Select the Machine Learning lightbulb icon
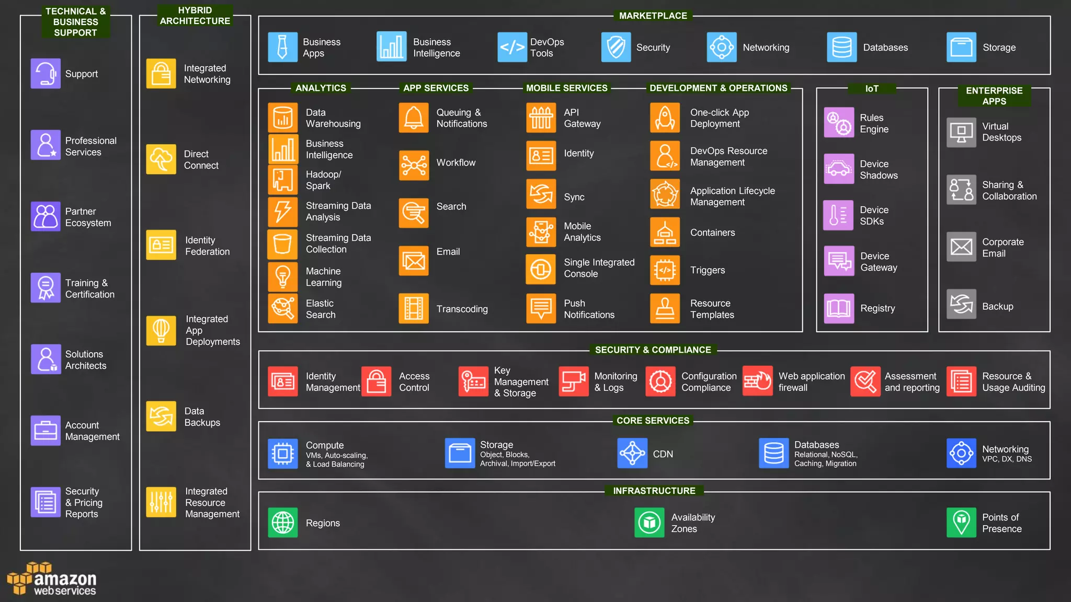This screenshot has height=602, width=1071. (x=283, y=276)
